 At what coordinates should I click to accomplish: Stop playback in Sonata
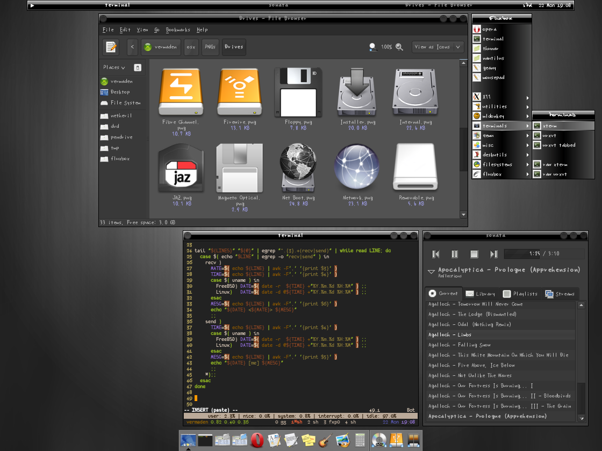(x=474, y=254)
